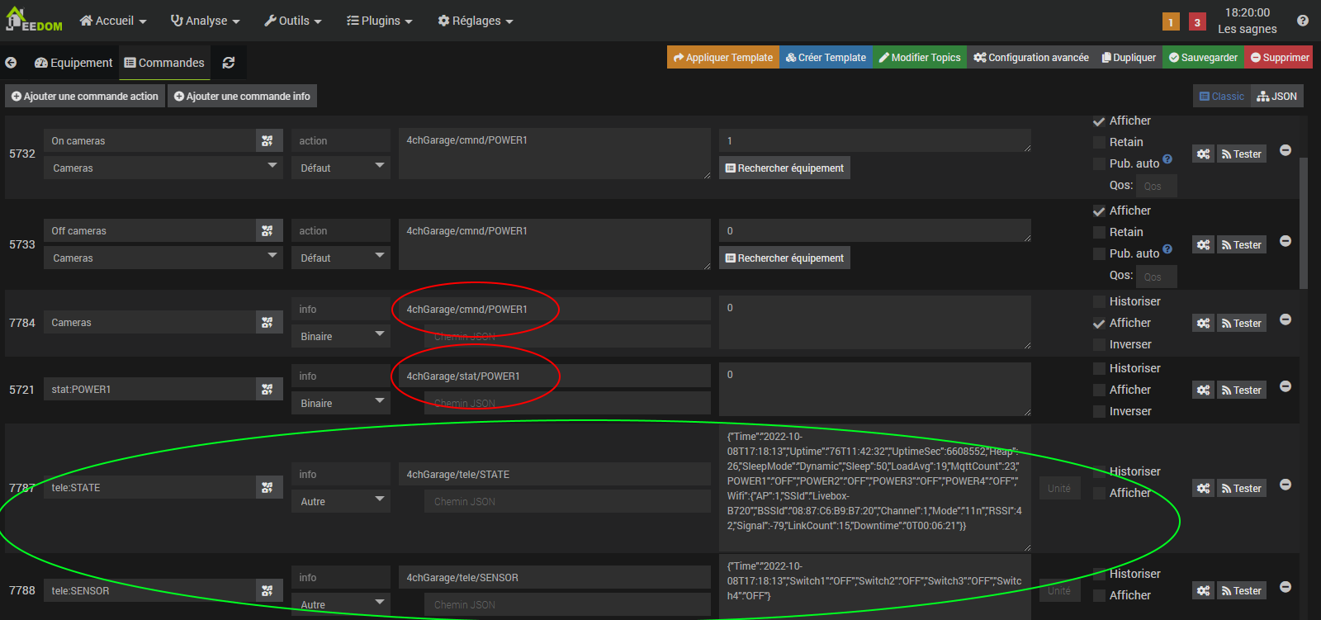Image resolution: width=1321 pixels, height=620 pixels.
Task: Click the back arrow icon beside Equipement
Action: (11, 63)
